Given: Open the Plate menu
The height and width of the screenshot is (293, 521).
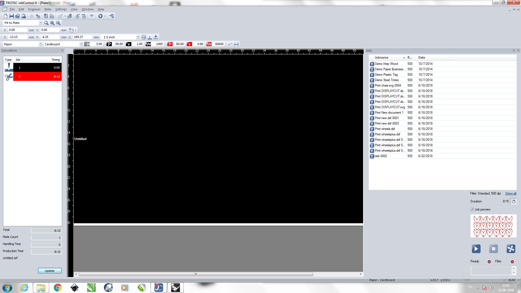Looking at the screenshot, I should pos(48,9).
